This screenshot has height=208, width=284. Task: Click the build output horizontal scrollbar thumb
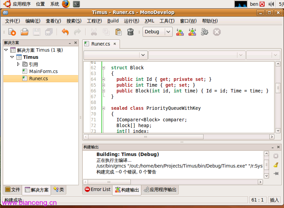point(109,182)
